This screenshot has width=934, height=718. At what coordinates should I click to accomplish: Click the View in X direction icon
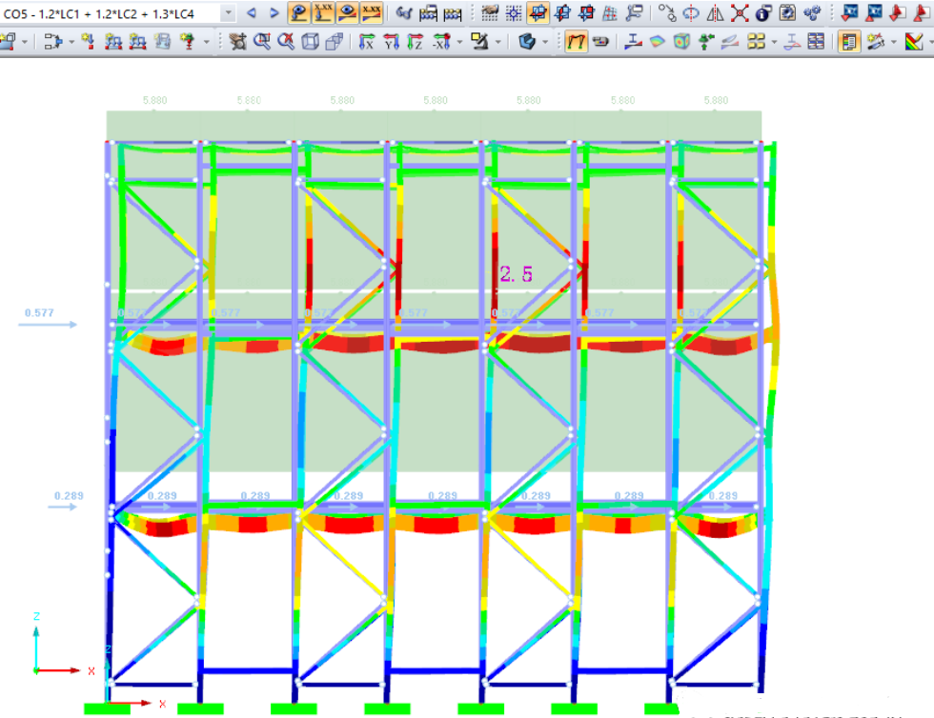(x=367, y=42)
